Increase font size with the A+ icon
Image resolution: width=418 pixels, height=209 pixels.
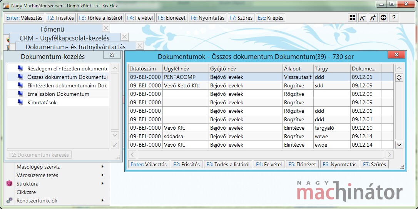[x=373, y=18]
